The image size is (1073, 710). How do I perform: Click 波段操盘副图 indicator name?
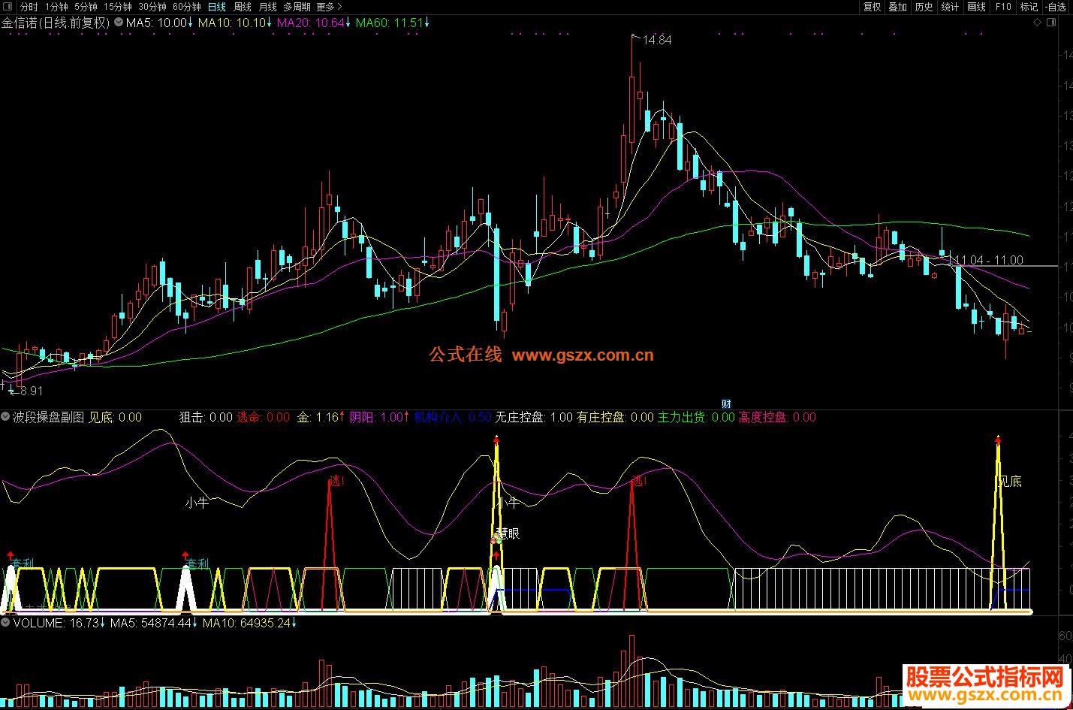pyautogui.click(x=49, y=417)
